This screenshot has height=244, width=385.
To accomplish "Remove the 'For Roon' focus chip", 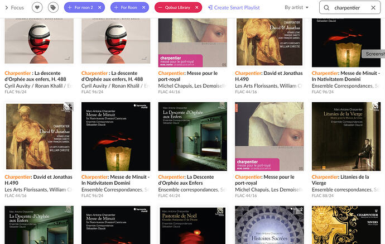I will pyautogui.click(x=143, y=8).
